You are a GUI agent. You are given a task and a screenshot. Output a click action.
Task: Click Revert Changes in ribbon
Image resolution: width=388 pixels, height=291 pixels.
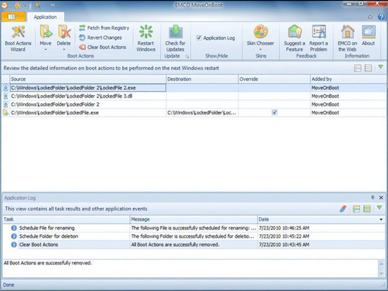pyautogui.click(x=101, y=38)
